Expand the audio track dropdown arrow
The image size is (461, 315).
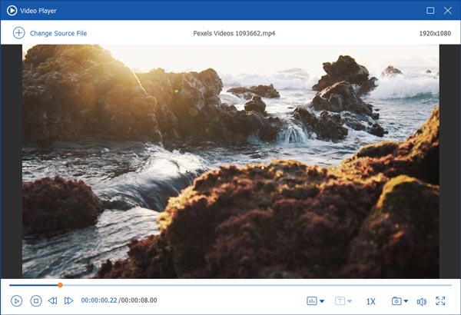322,301
